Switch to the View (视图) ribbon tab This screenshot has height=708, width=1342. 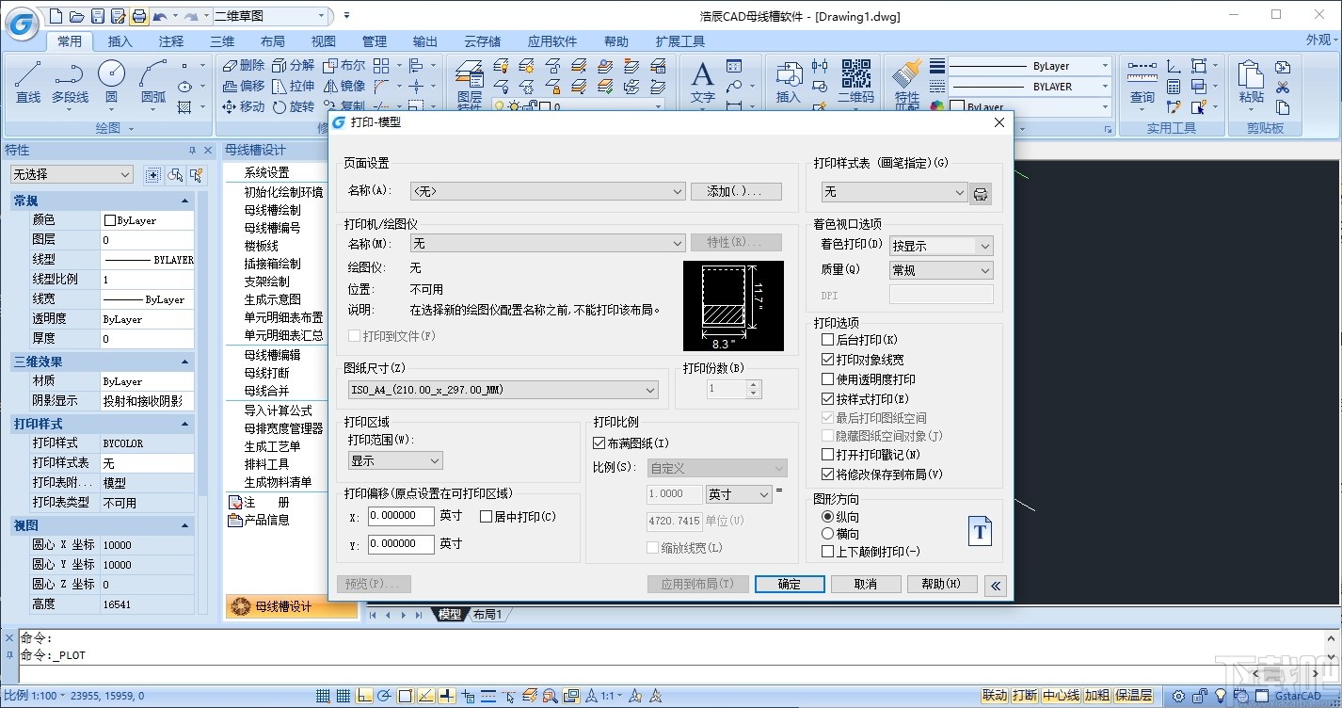pyautogui.click(x=324, y=41)
